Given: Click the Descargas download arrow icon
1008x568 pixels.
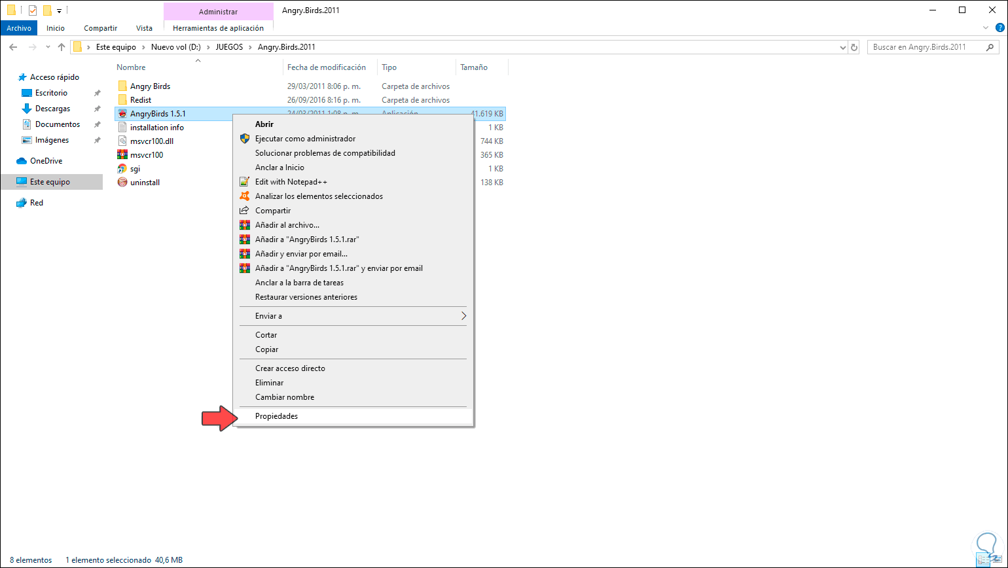Looking at the screenshot, I should [x=27, y=109].
